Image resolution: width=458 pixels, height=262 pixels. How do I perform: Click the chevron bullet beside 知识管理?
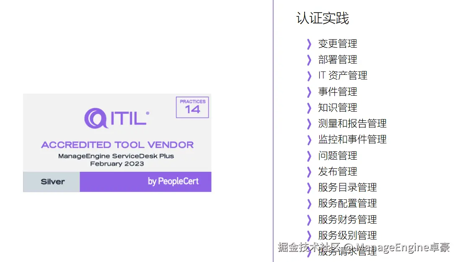pos(309,108)
